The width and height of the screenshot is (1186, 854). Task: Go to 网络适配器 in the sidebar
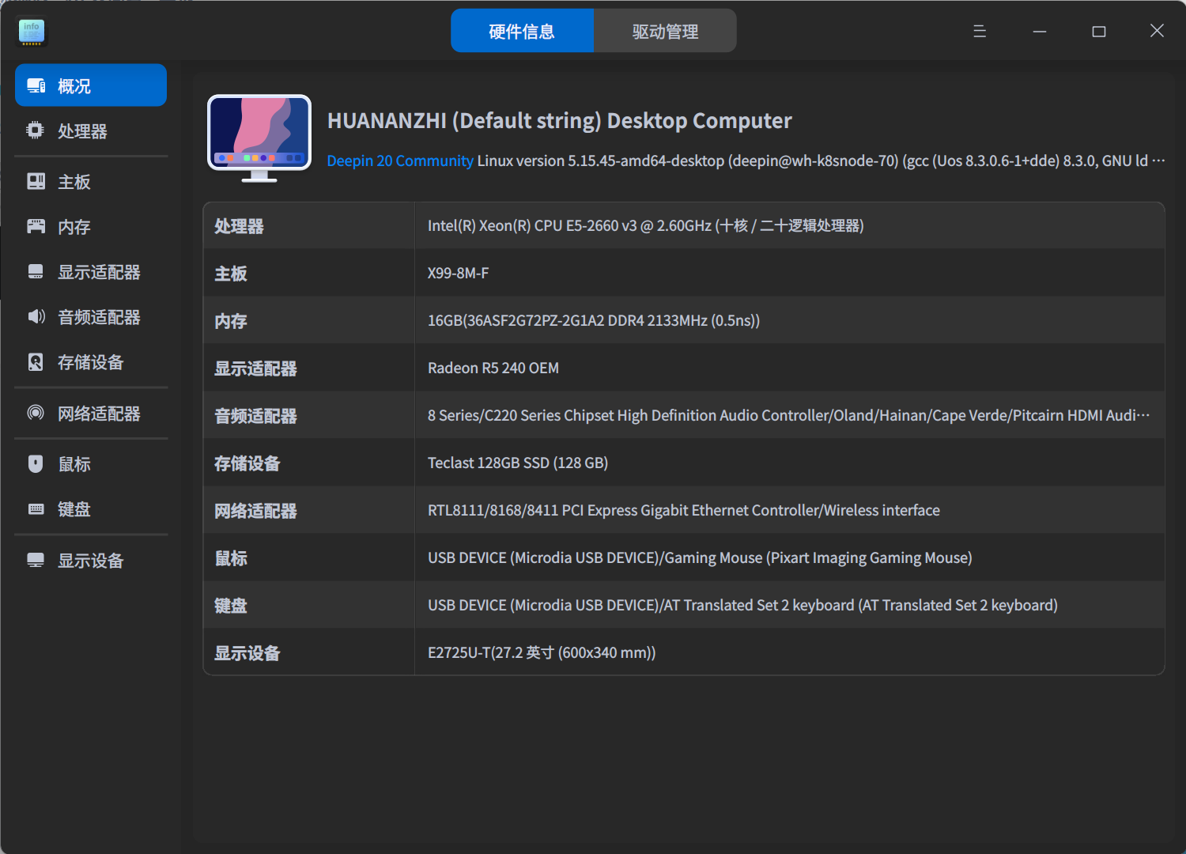click(91, 413)
